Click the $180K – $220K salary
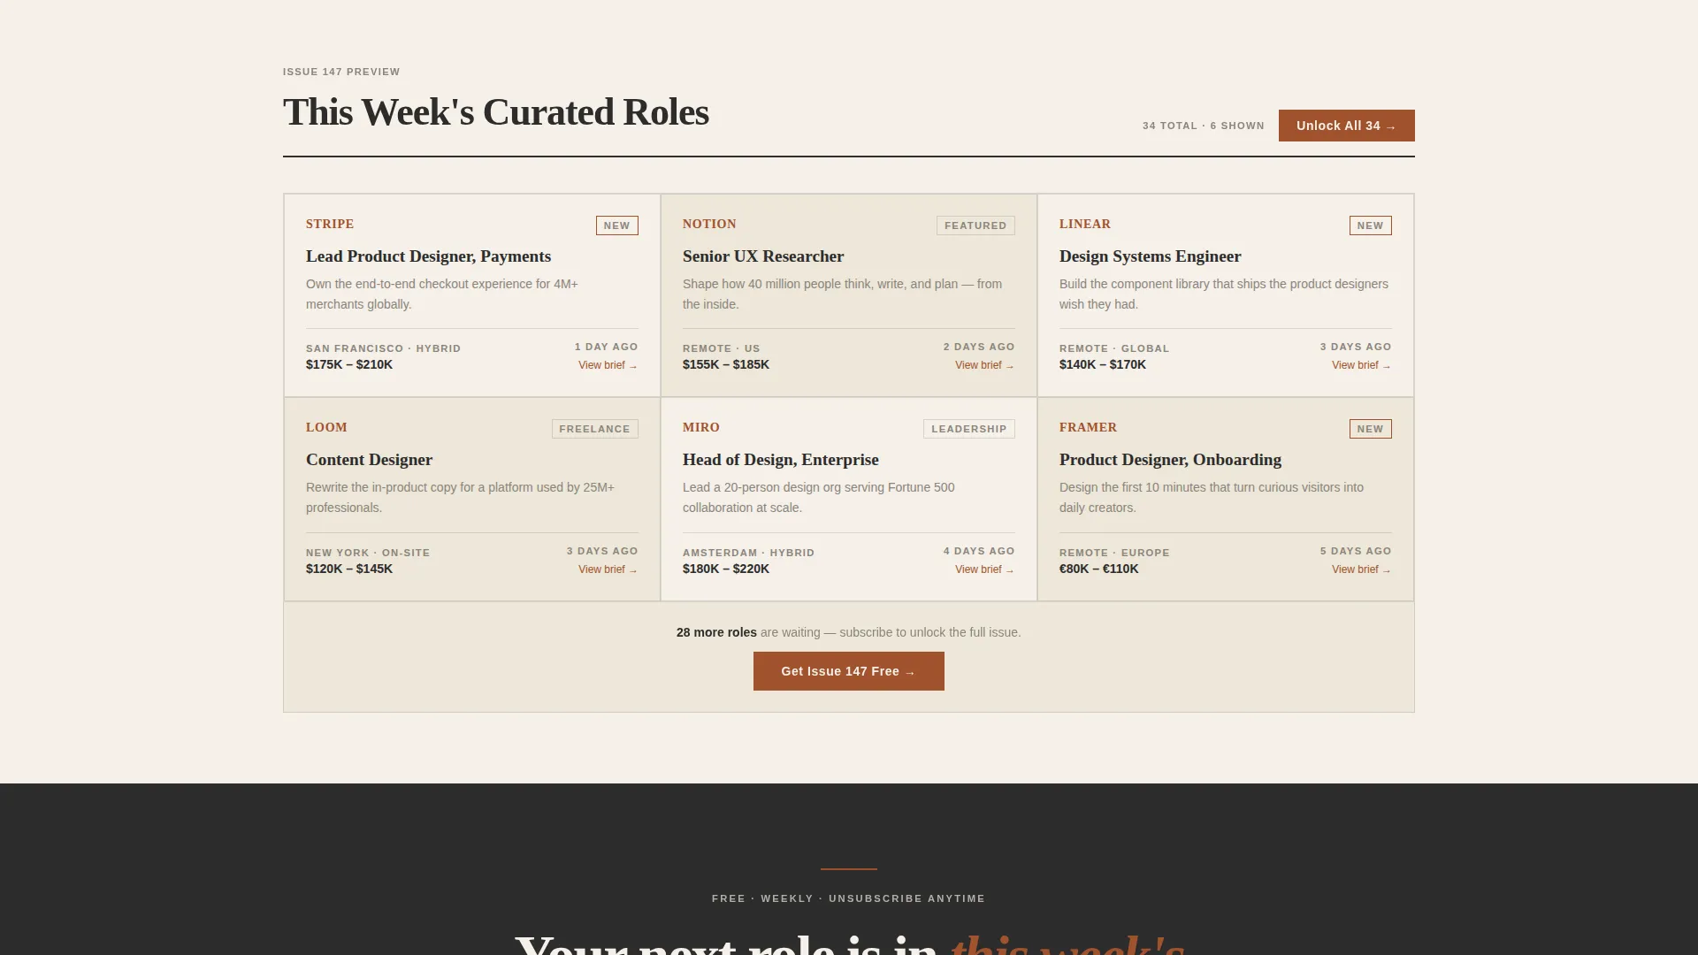The height and width of the screenshot is (955, 1698). tap(726, 569)
